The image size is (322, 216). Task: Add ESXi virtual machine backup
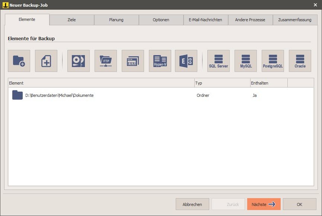pyautogui.click(x=133, y=61)
